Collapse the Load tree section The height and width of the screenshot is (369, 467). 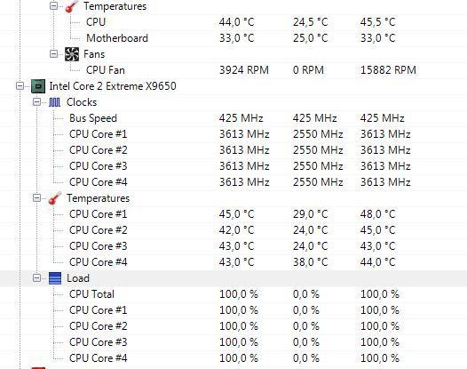click(36, 278)
